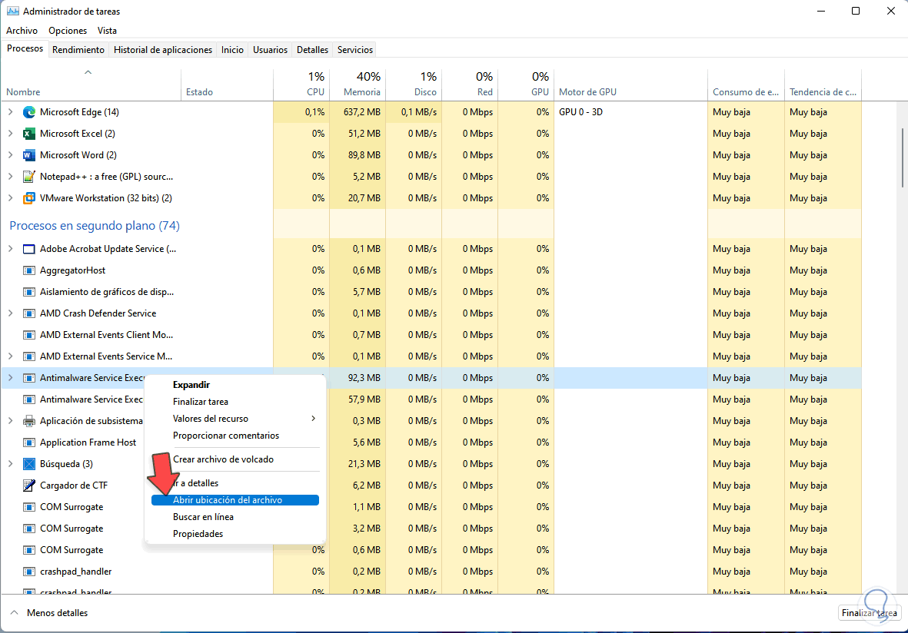This screenshot has width=908, height=633.
Task: Sort by the Red column header
Action: (470, 85)
